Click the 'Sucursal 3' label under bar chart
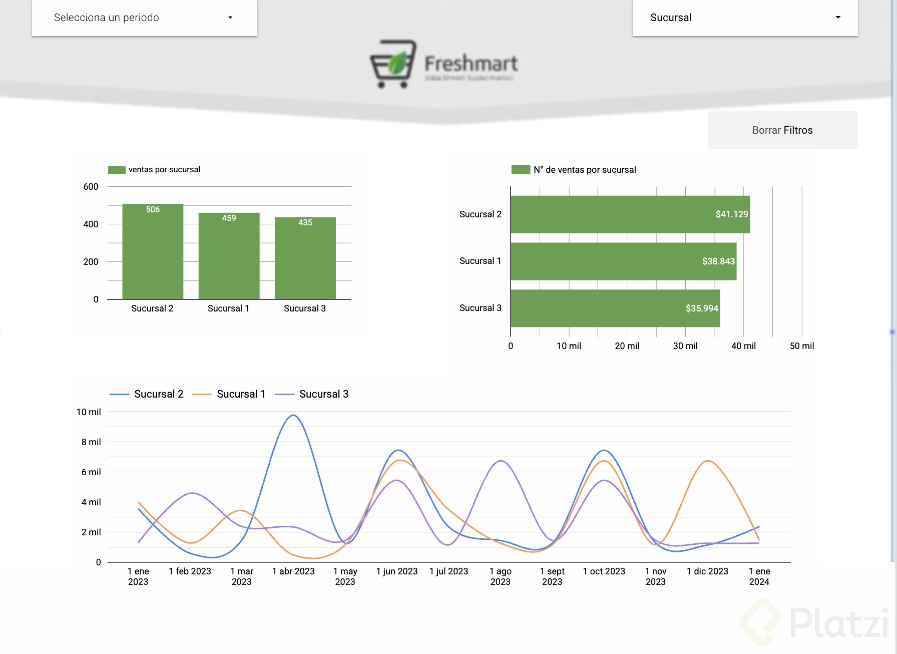The height and width of the screenshot is (654, 897). pyautogui.click(x=305, y=308)
